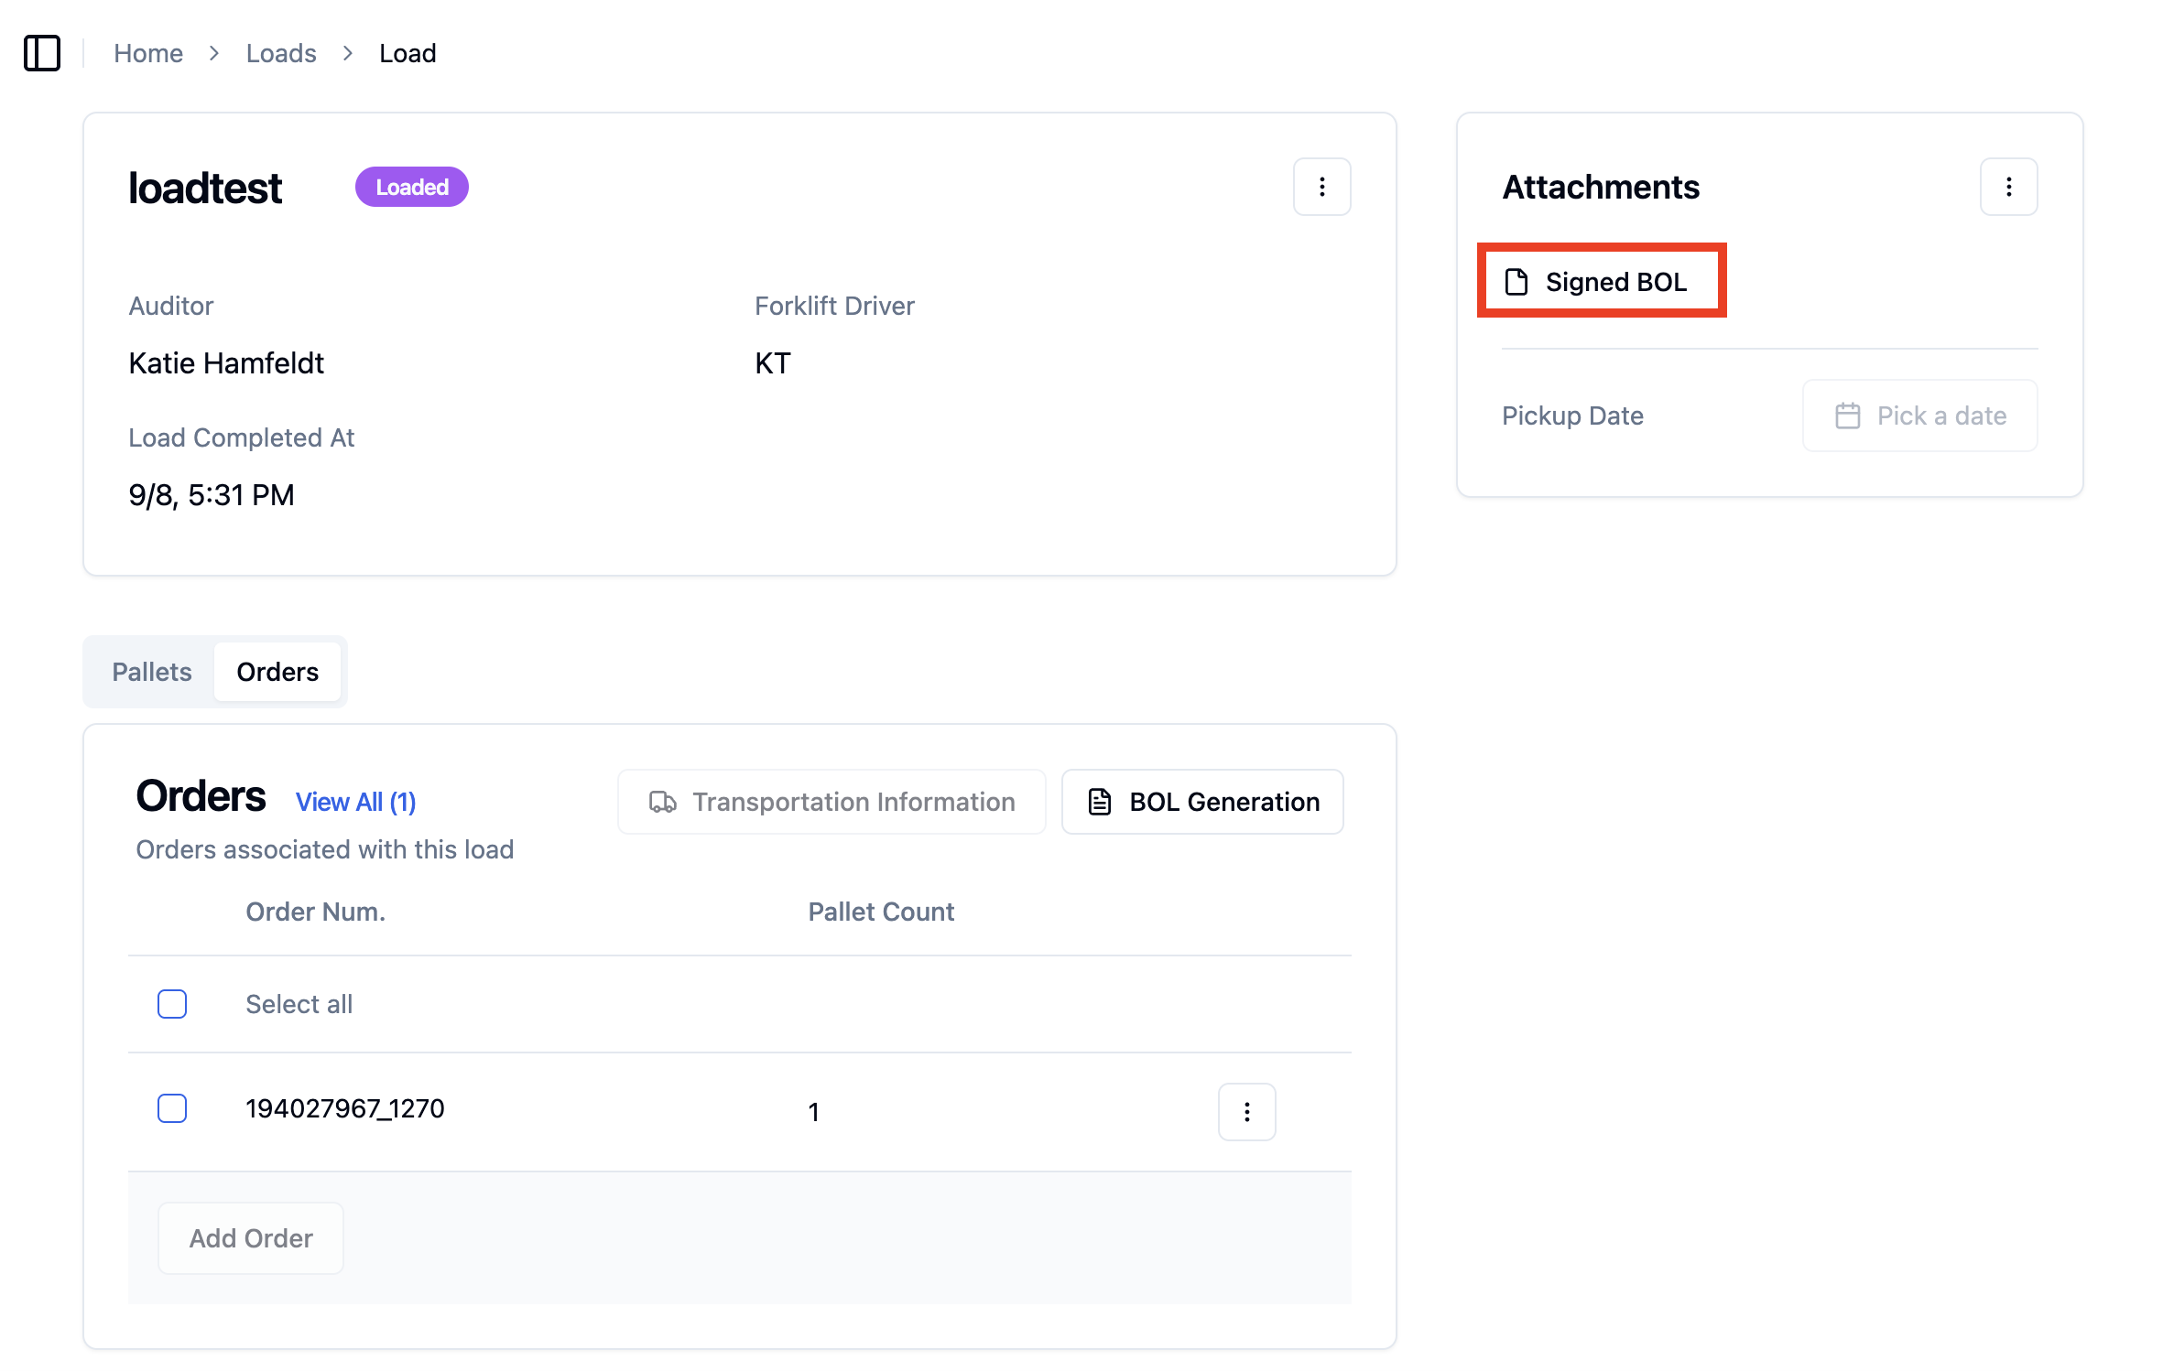Viewport: 2163px width, 1371px height.
Task: Switch to the Orders tab
Action: pyautogui.click(x=277, y=672)
